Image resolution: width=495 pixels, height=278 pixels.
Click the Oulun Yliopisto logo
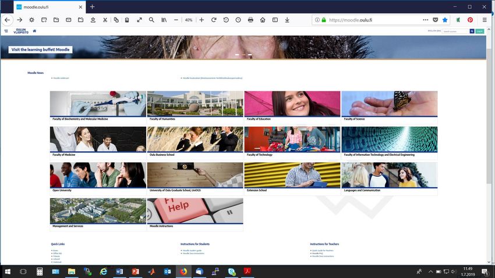[21, 31]
